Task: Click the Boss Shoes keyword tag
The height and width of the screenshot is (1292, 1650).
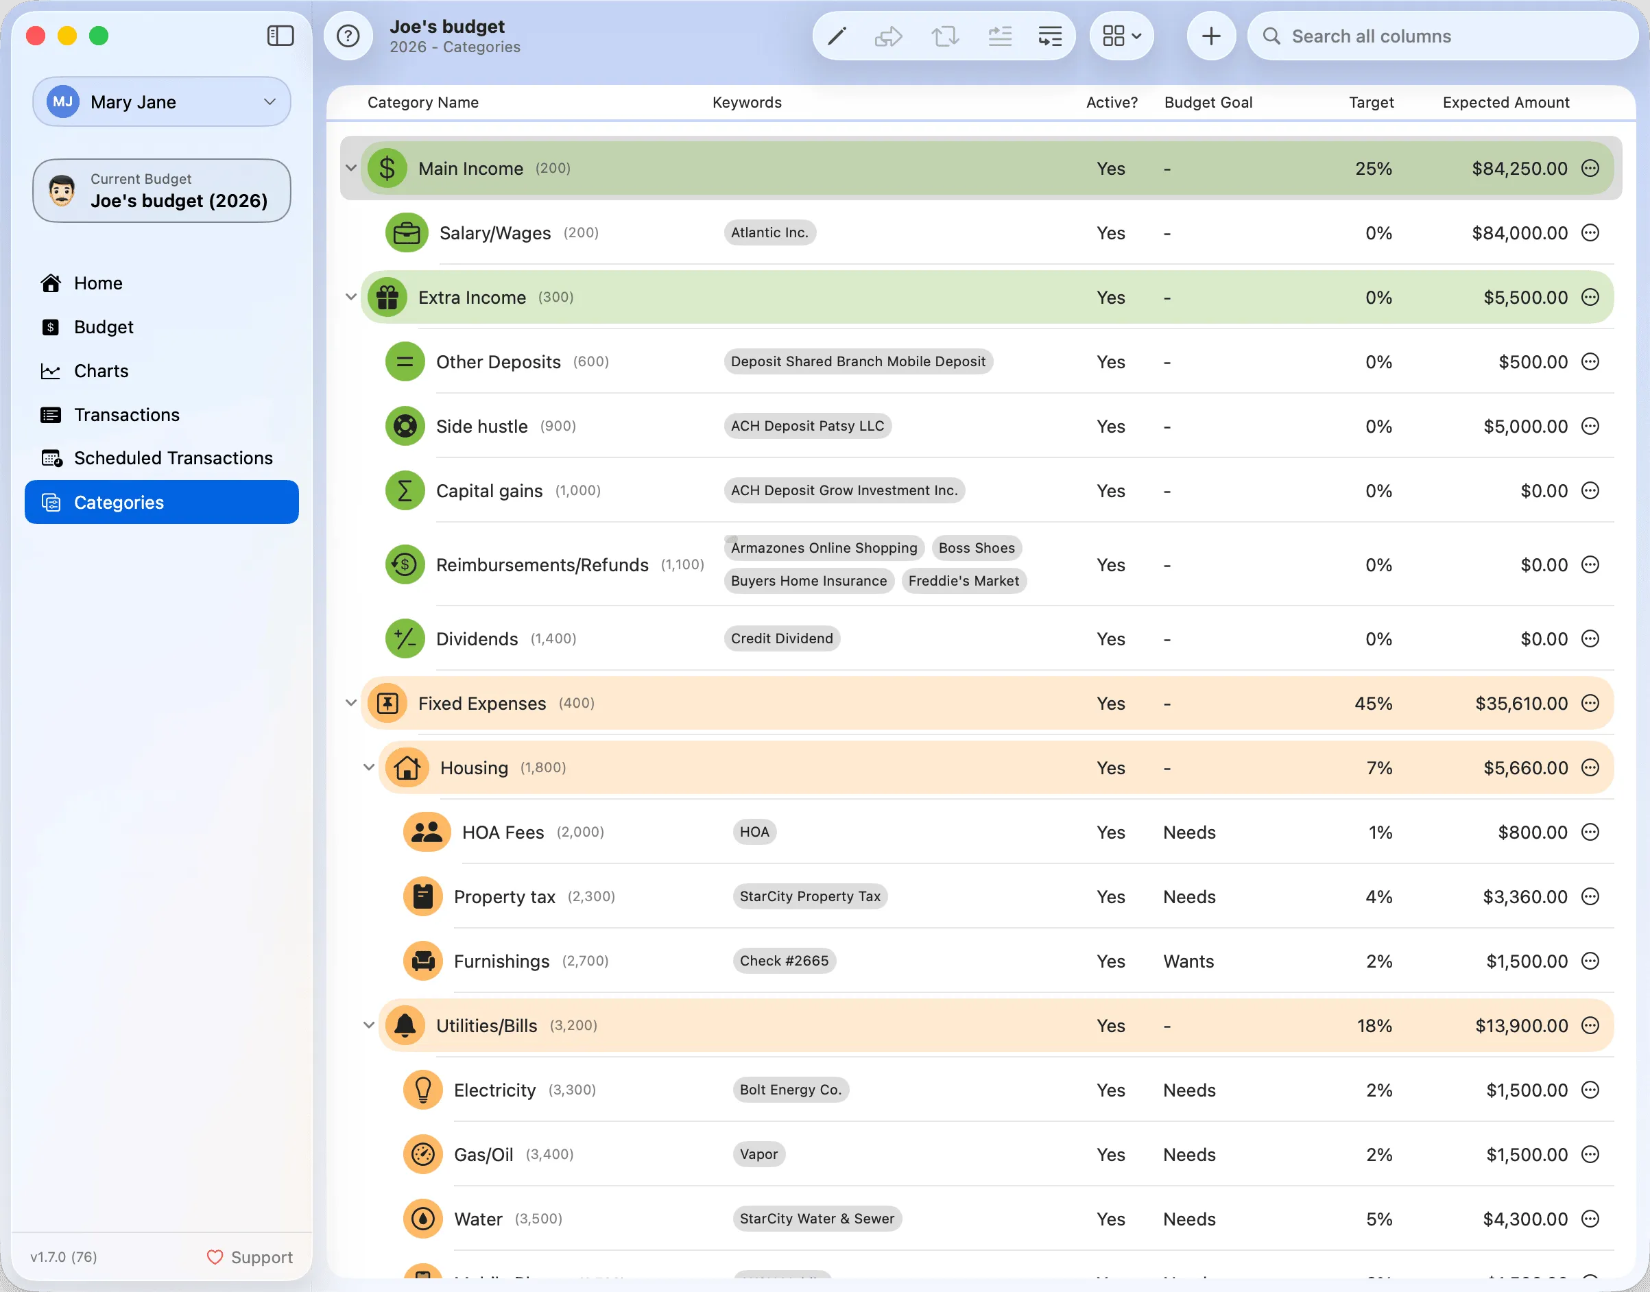Action: 977,548
